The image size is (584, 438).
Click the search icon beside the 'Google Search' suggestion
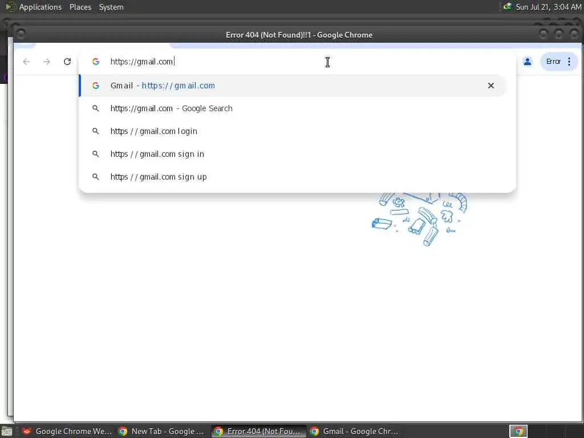[x=96, y=108]
